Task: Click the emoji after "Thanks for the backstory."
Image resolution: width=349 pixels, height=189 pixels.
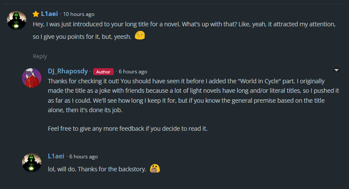Action: pos(155,168)
